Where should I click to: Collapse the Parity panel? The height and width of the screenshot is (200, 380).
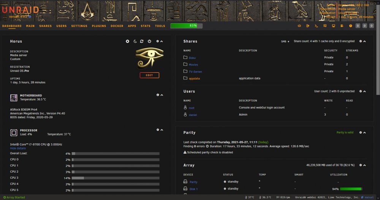364,133
